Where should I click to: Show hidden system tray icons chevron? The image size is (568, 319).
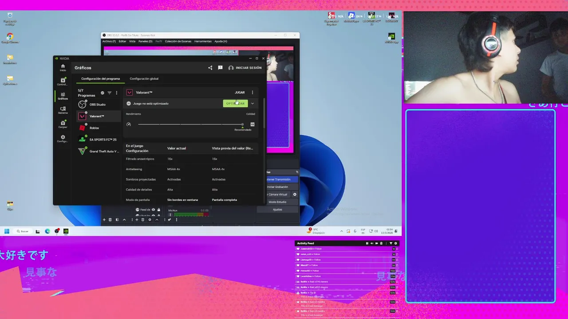pyautogui.click(x=342, y=231)
